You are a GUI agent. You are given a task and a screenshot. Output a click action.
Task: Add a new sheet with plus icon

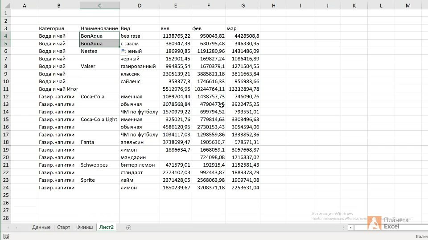(128, 228)
